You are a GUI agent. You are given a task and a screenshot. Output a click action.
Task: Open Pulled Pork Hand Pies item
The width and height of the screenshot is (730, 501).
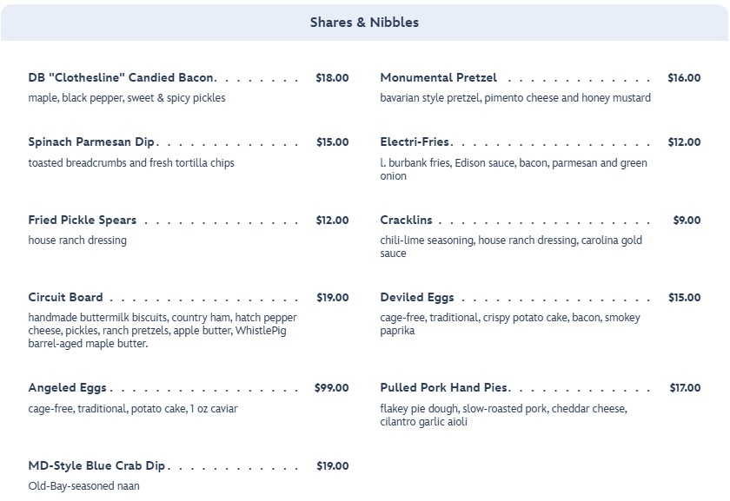(x=444, y=388)
